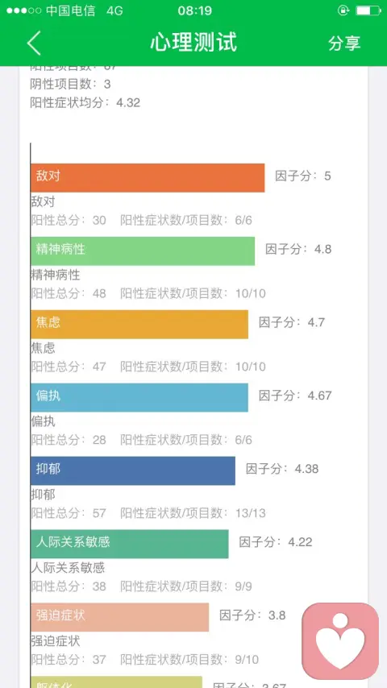
Task: Select the light blue 偏执 bar
Action: point(139,397)
